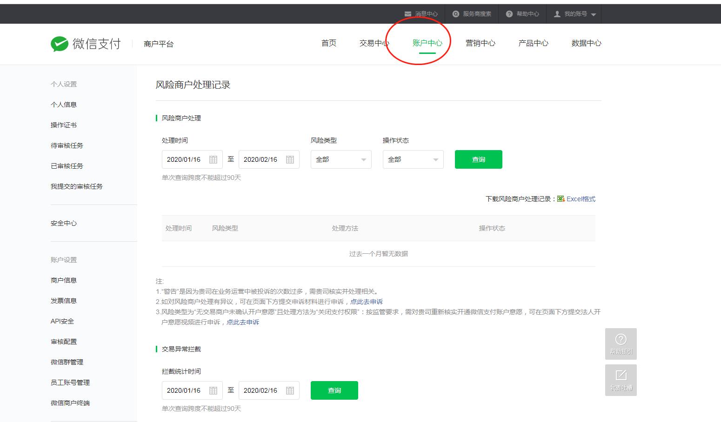Switch to the 数据中心 tab
Image resolution: width=721 pixels, height=422 pixels.
coord(586,43)
